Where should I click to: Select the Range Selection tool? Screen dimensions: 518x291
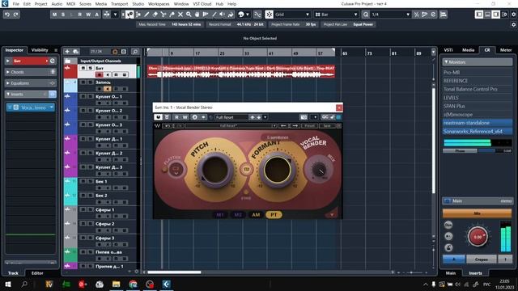[138, 15]
